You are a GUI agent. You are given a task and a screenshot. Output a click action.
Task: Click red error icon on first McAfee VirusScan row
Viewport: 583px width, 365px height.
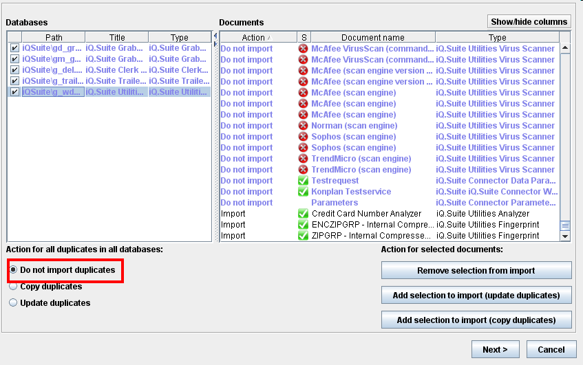pos(303,49)
